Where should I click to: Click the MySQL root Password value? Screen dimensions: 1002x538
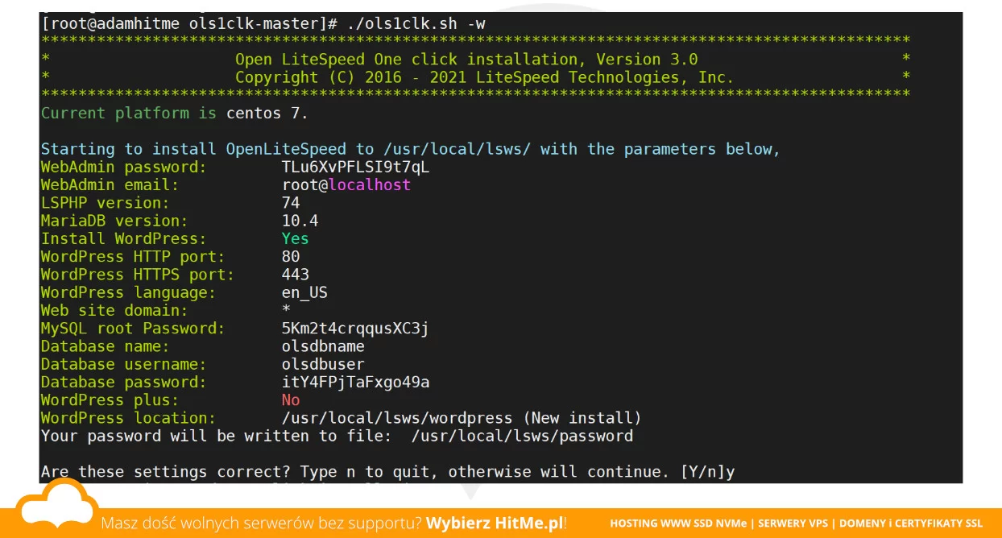click(x=355, y=329)
